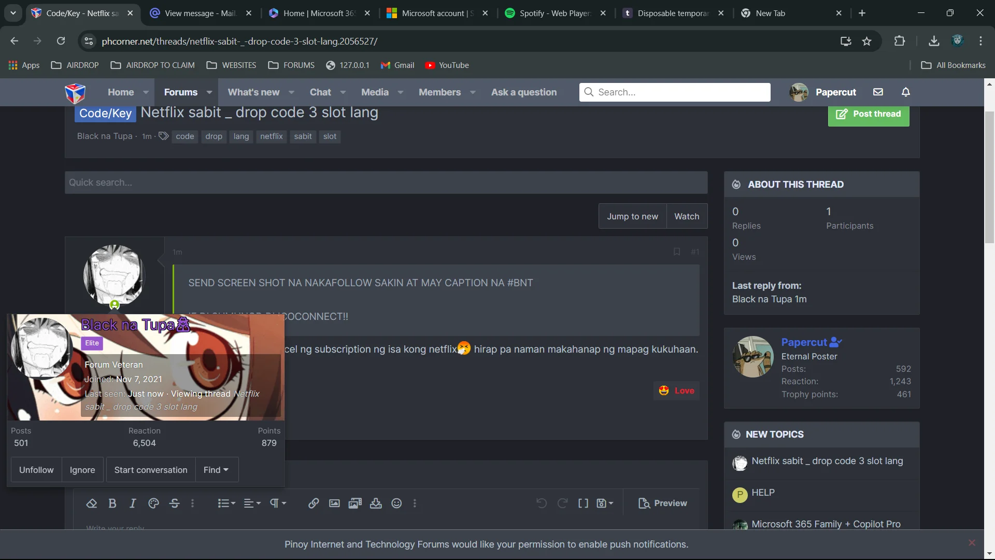Screen dimensions: 995x560
Task: React with Love on the post
Action: pos(676,391)
